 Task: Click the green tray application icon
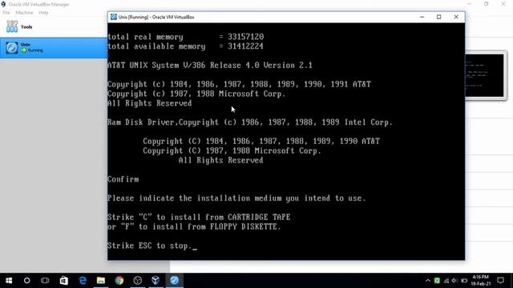point(437,281)
